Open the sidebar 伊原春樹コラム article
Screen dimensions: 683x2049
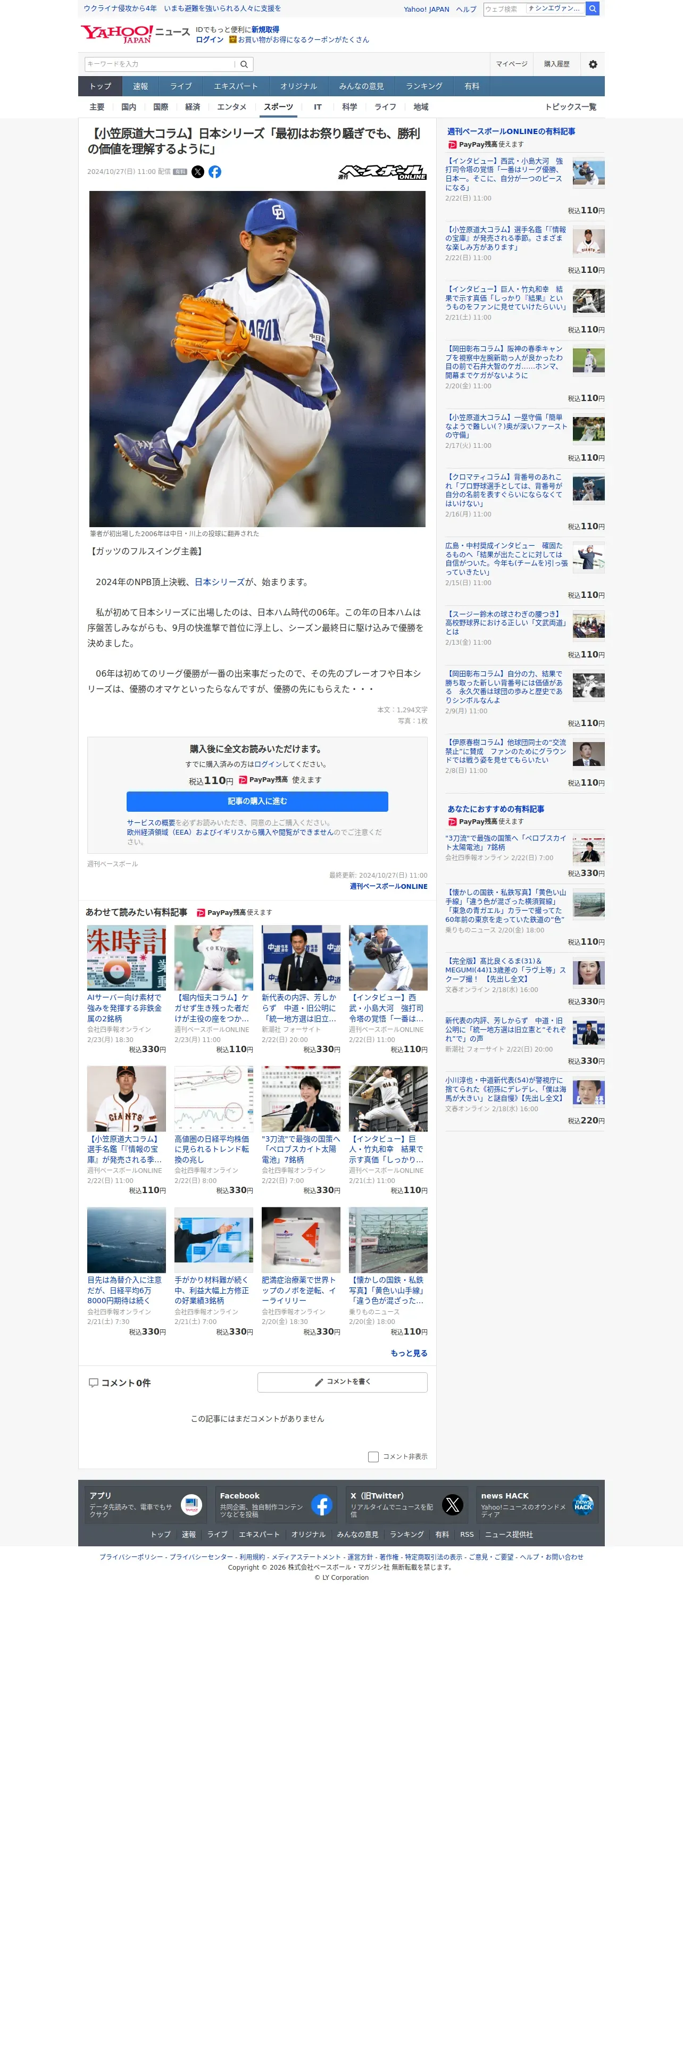pyautogui.click(x=506, y=751)
